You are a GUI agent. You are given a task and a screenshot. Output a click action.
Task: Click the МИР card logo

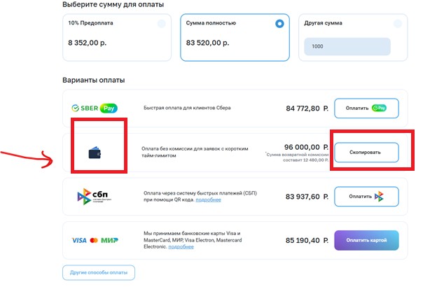[x=109, y=240]
